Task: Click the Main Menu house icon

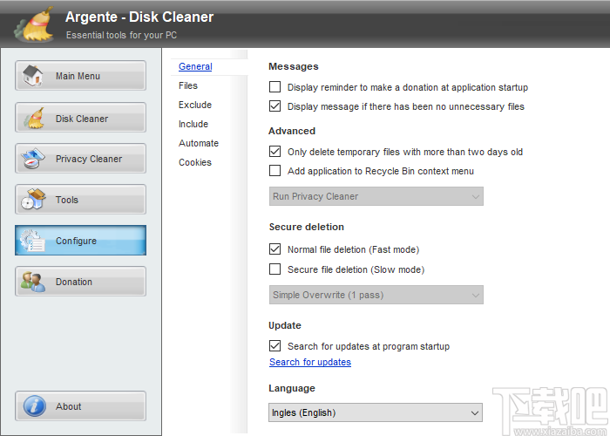Action: coord(33,76)
